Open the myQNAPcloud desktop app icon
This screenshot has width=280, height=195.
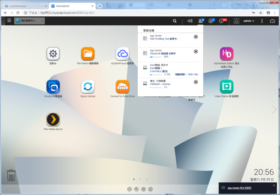point(122,54)
